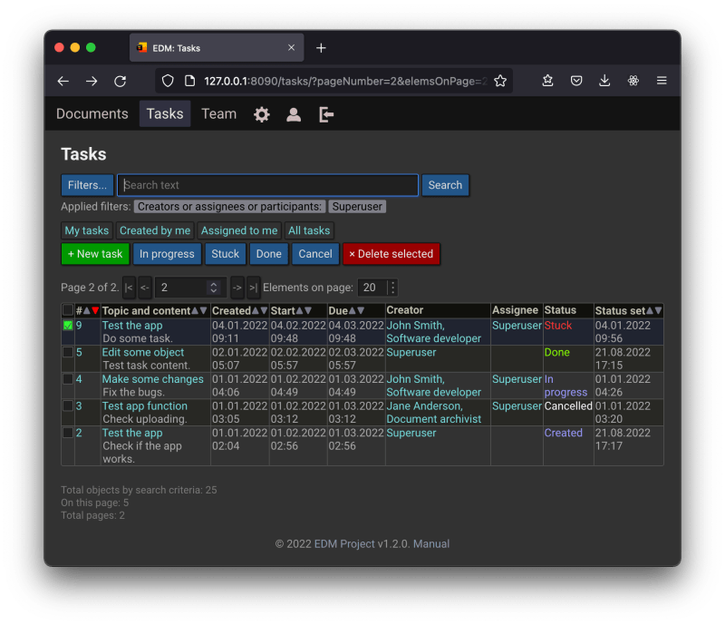Sort Status set column descending
Image resolution: width=725 pixels, height=625 pixels.
click(659, 310)
